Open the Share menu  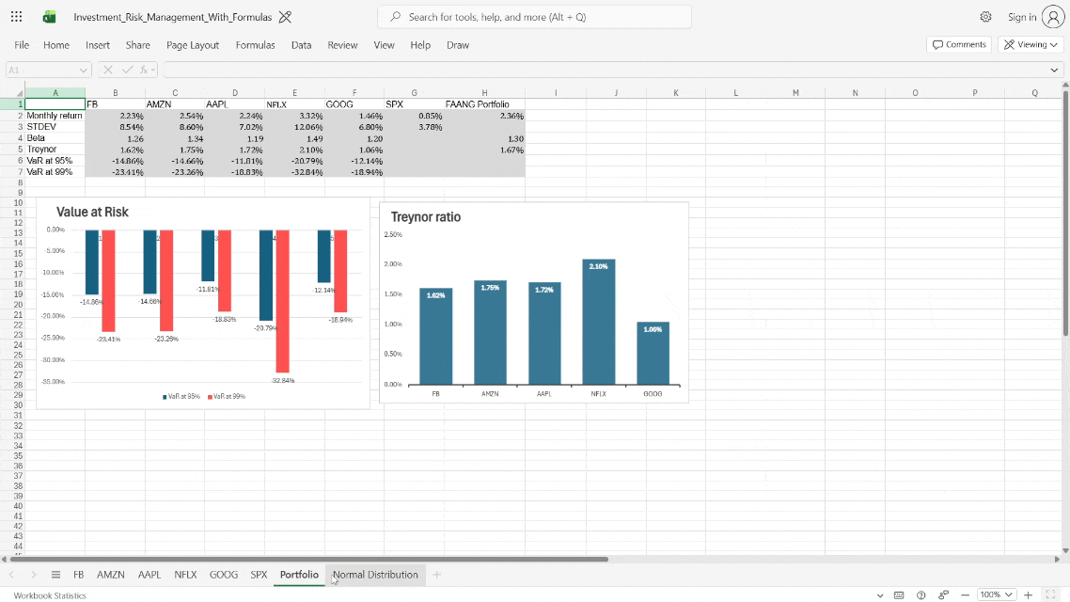coord(138,45)
